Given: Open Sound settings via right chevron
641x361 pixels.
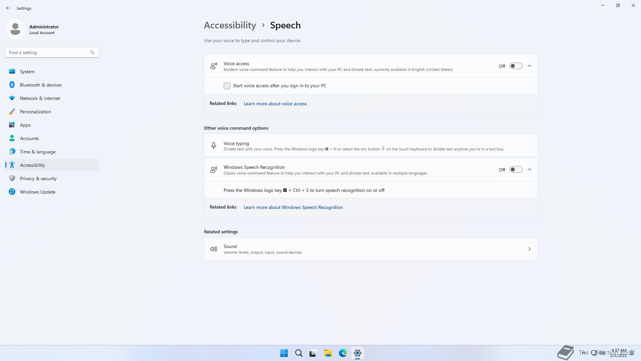Looking at the screenshot, I should [529, 249].
